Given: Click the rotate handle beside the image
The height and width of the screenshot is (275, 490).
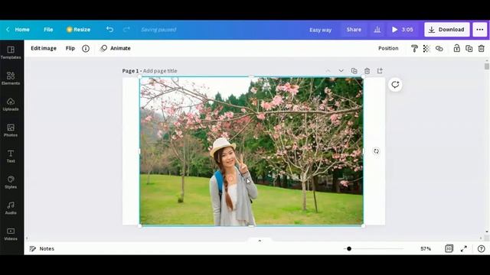Looking at the screenshot, I should (x=376, y=151).
